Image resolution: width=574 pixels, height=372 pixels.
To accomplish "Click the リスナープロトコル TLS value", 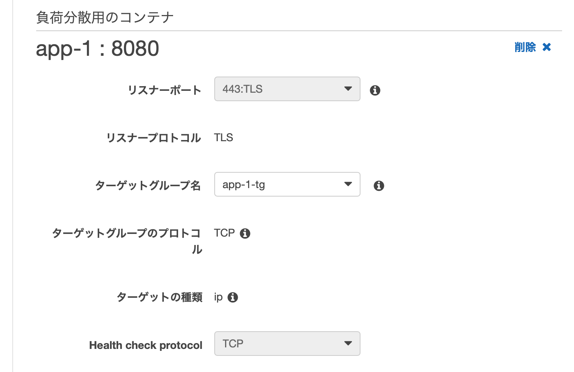I will click(x=224, y=137).
